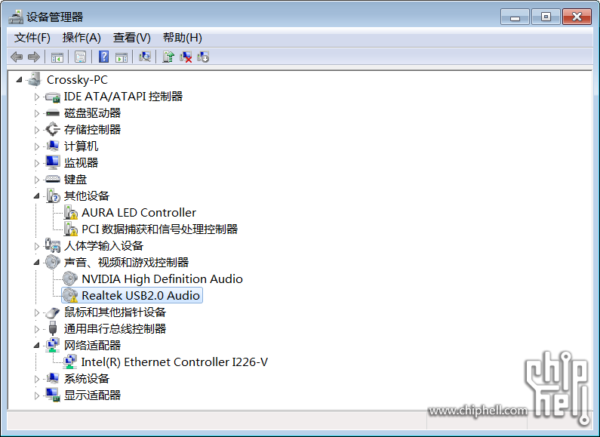Viewport: 600px width, 437px height.
Task: Expand the 鼠标和其他指针设备 node
Action: (x=37, y=312)
